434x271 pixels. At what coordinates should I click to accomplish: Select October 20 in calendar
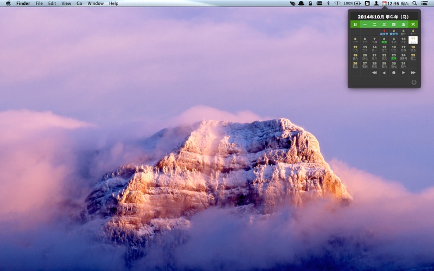(365, 57)
